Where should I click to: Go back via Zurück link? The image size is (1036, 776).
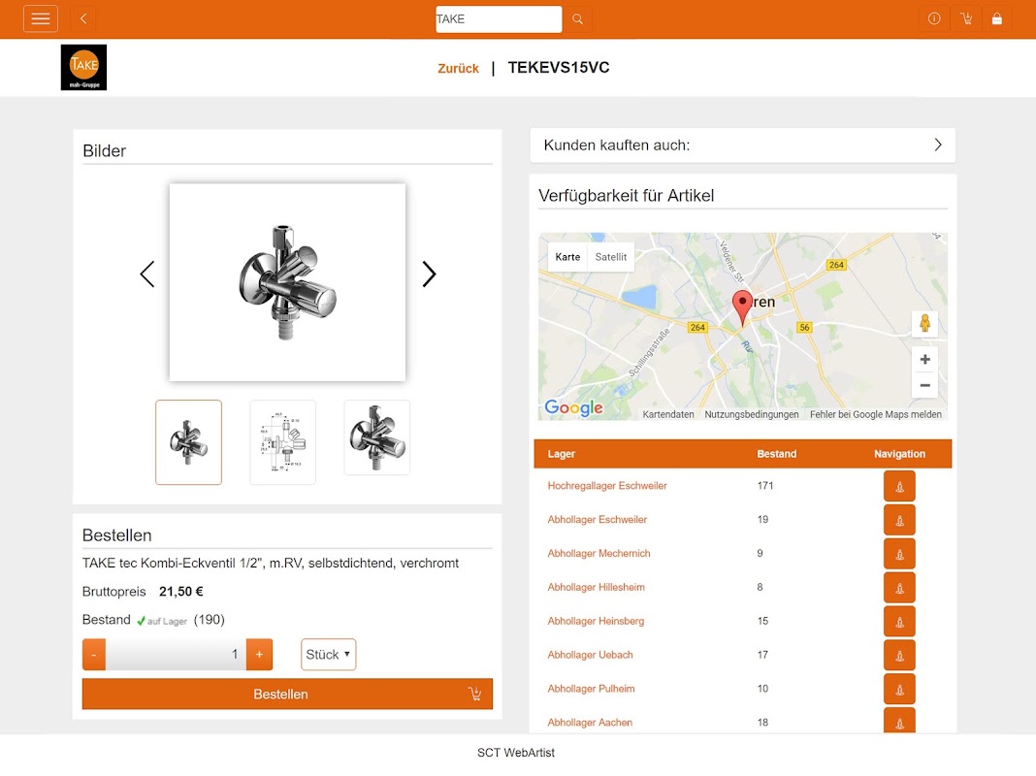point(458,69)
